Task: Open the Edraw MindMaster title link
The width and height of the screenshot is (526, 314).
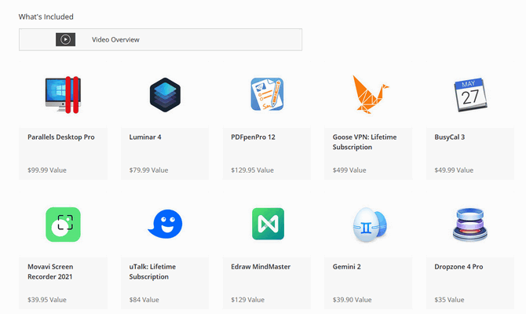Action: point(261,266)
